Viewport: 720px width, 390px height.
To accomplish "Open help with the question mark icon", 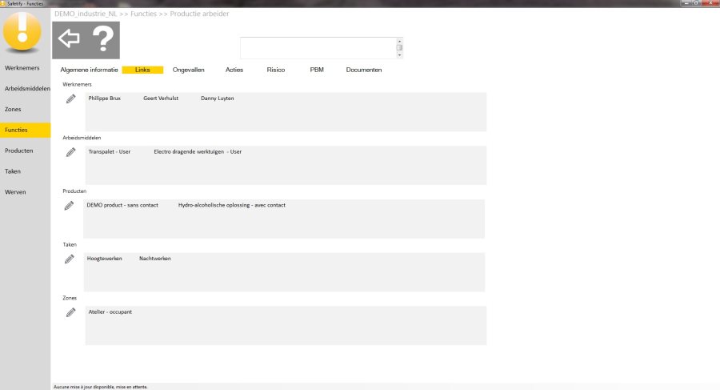I will (x=103, y=39).
